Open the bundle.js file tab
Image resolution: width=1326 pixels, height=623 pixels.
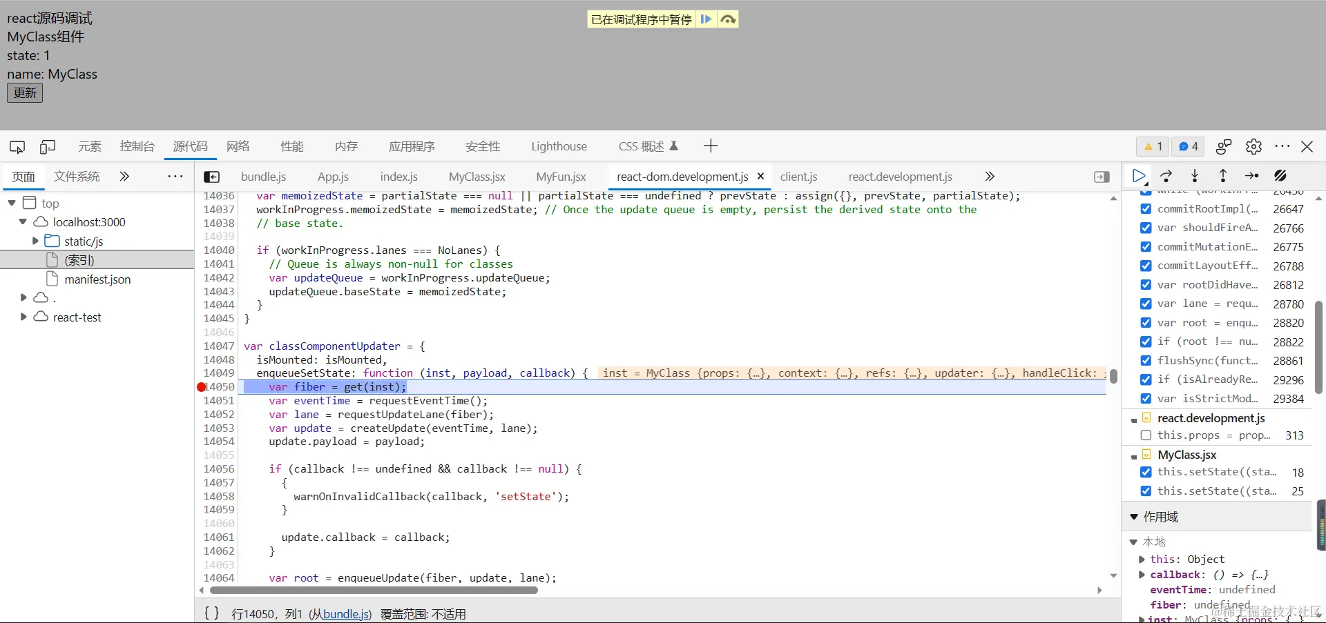coord(263,177)
